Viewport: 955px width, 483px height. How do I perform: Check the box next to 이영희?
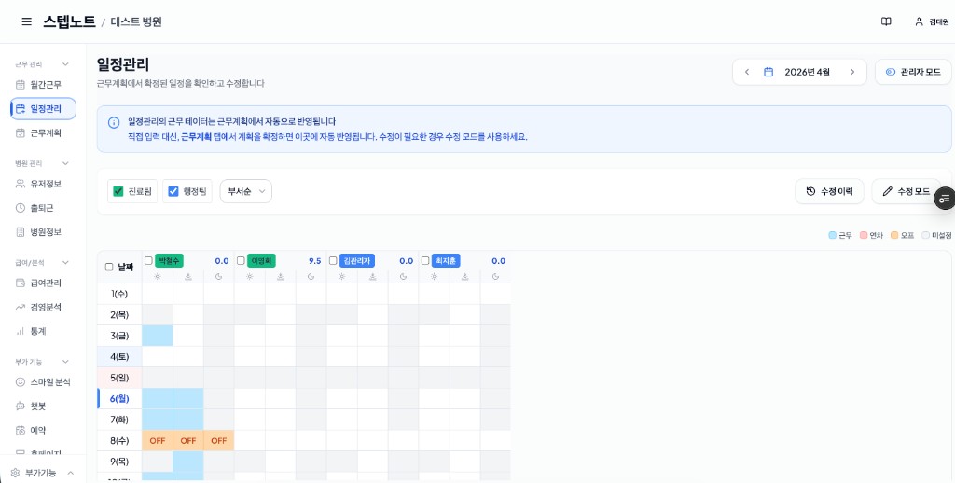tap(241, 261)
